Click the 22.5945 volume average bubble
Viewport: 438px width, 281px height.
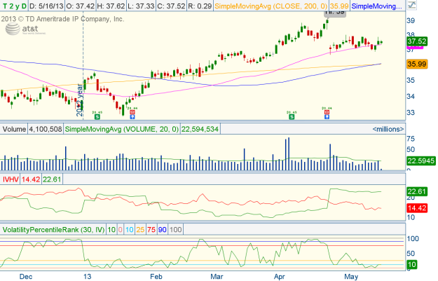420,160
